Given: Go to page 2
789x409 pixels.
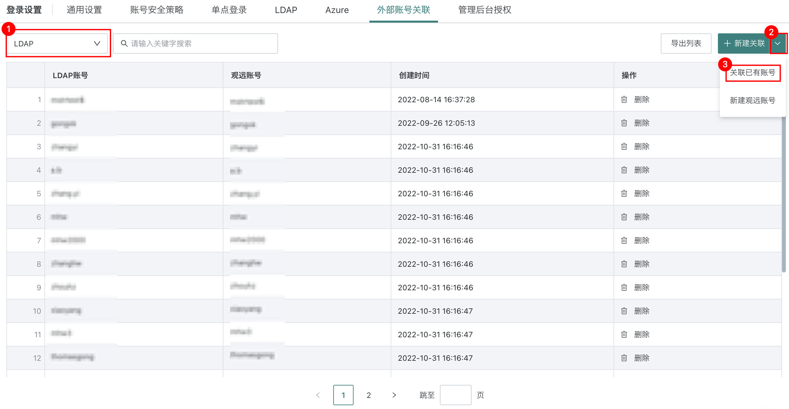Looking at the screenshot, I should (x=369, y=395).
